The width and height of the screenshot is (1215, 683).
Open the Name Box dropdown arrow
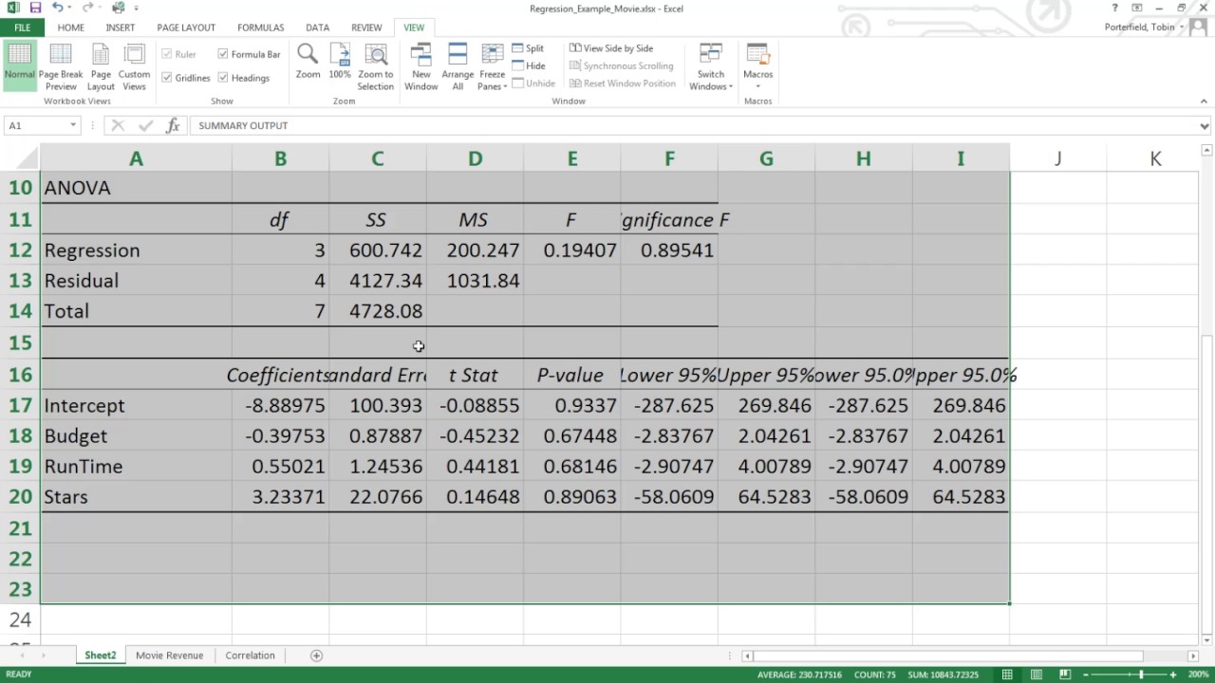[72, 125]
